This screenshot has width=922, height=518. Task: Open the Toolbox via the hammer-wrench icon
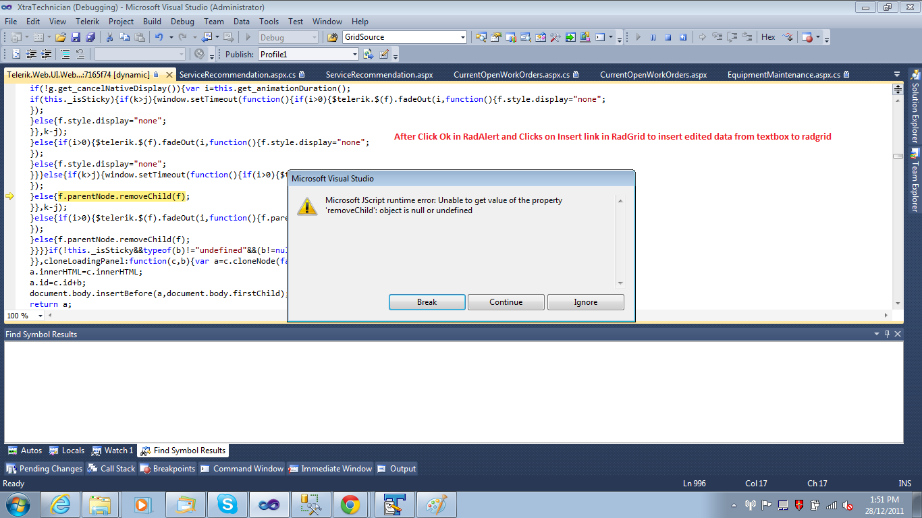(555, 38)
